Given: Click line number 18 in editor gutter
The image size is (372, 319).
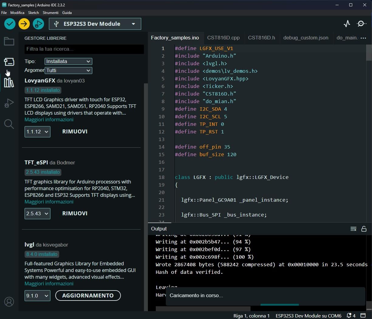Looking at the screenshot, I should [x=161, y=177].
